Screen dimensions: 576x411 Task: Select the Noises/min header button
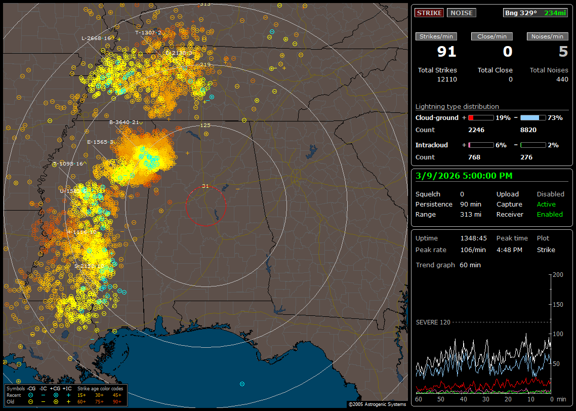tap(547, 36)
